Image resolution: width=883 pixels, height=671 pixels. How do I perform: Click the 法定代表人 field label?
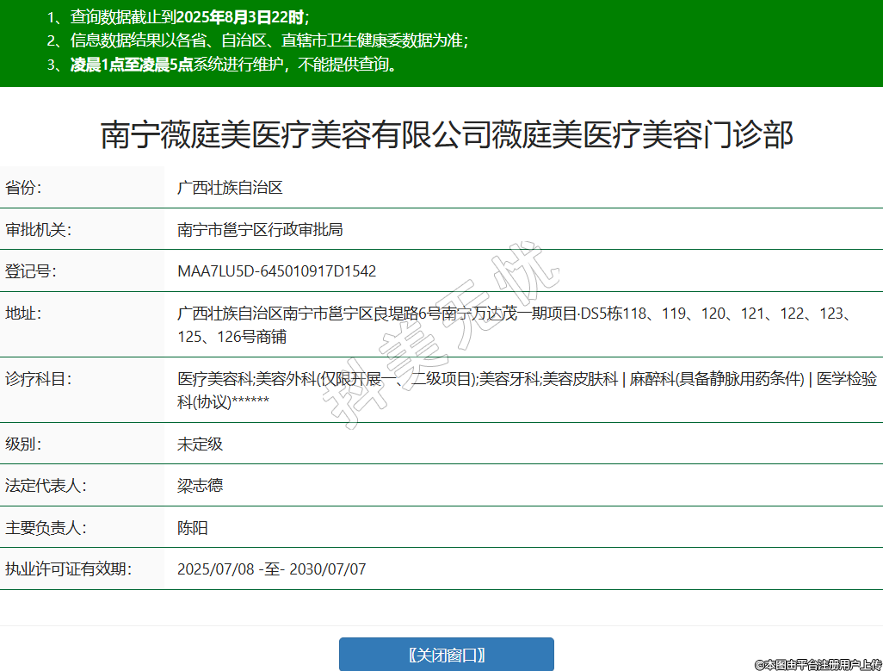pos(46,486)
